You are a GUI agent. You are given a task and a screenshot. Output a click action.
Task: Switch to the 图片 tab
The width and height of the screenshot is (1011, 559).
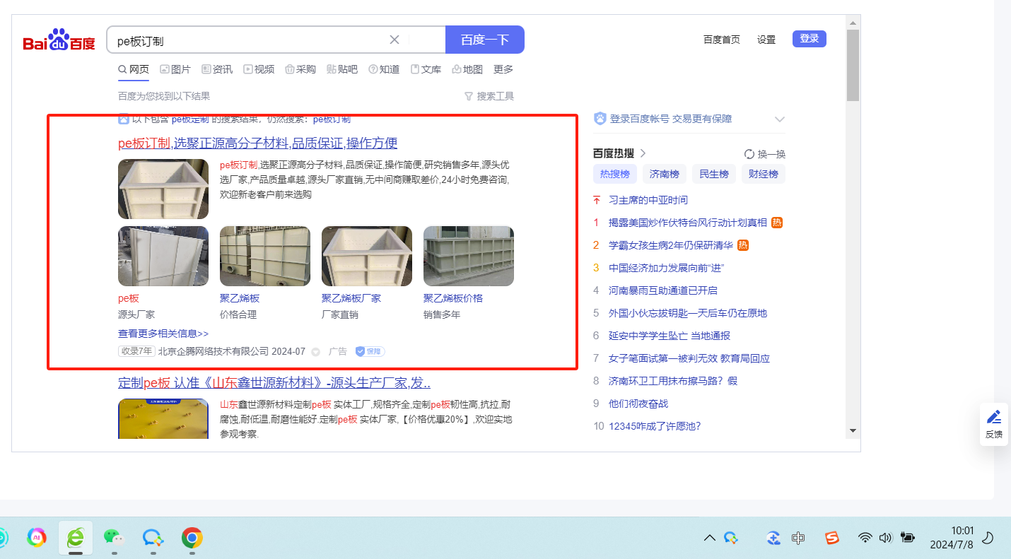click(x=175, y=69)
